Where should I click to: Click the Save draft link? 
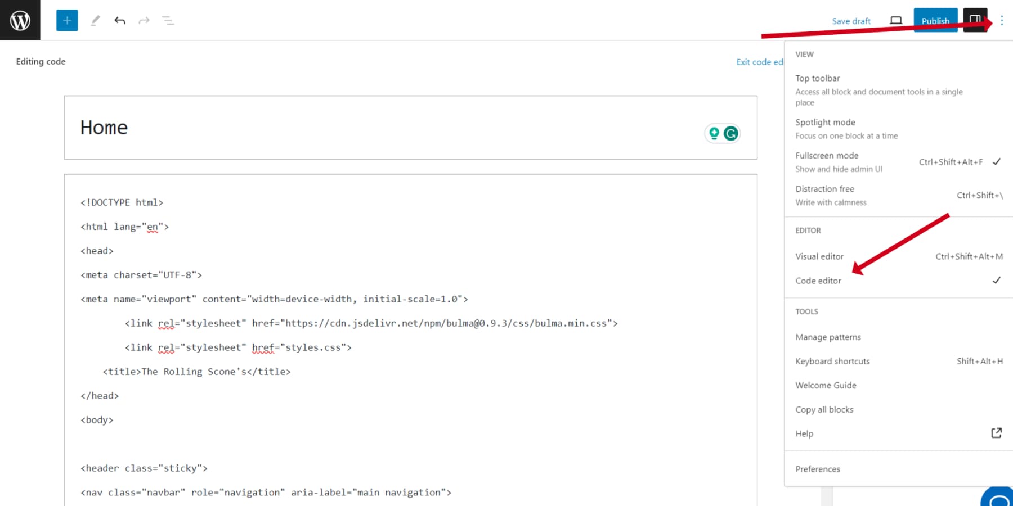(x=851, y=21)
